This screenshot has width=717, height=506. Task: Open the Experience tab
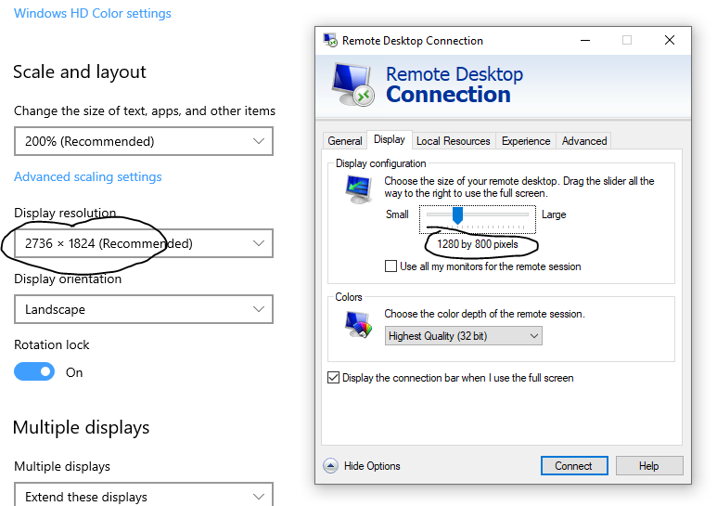tap(526, 141)
